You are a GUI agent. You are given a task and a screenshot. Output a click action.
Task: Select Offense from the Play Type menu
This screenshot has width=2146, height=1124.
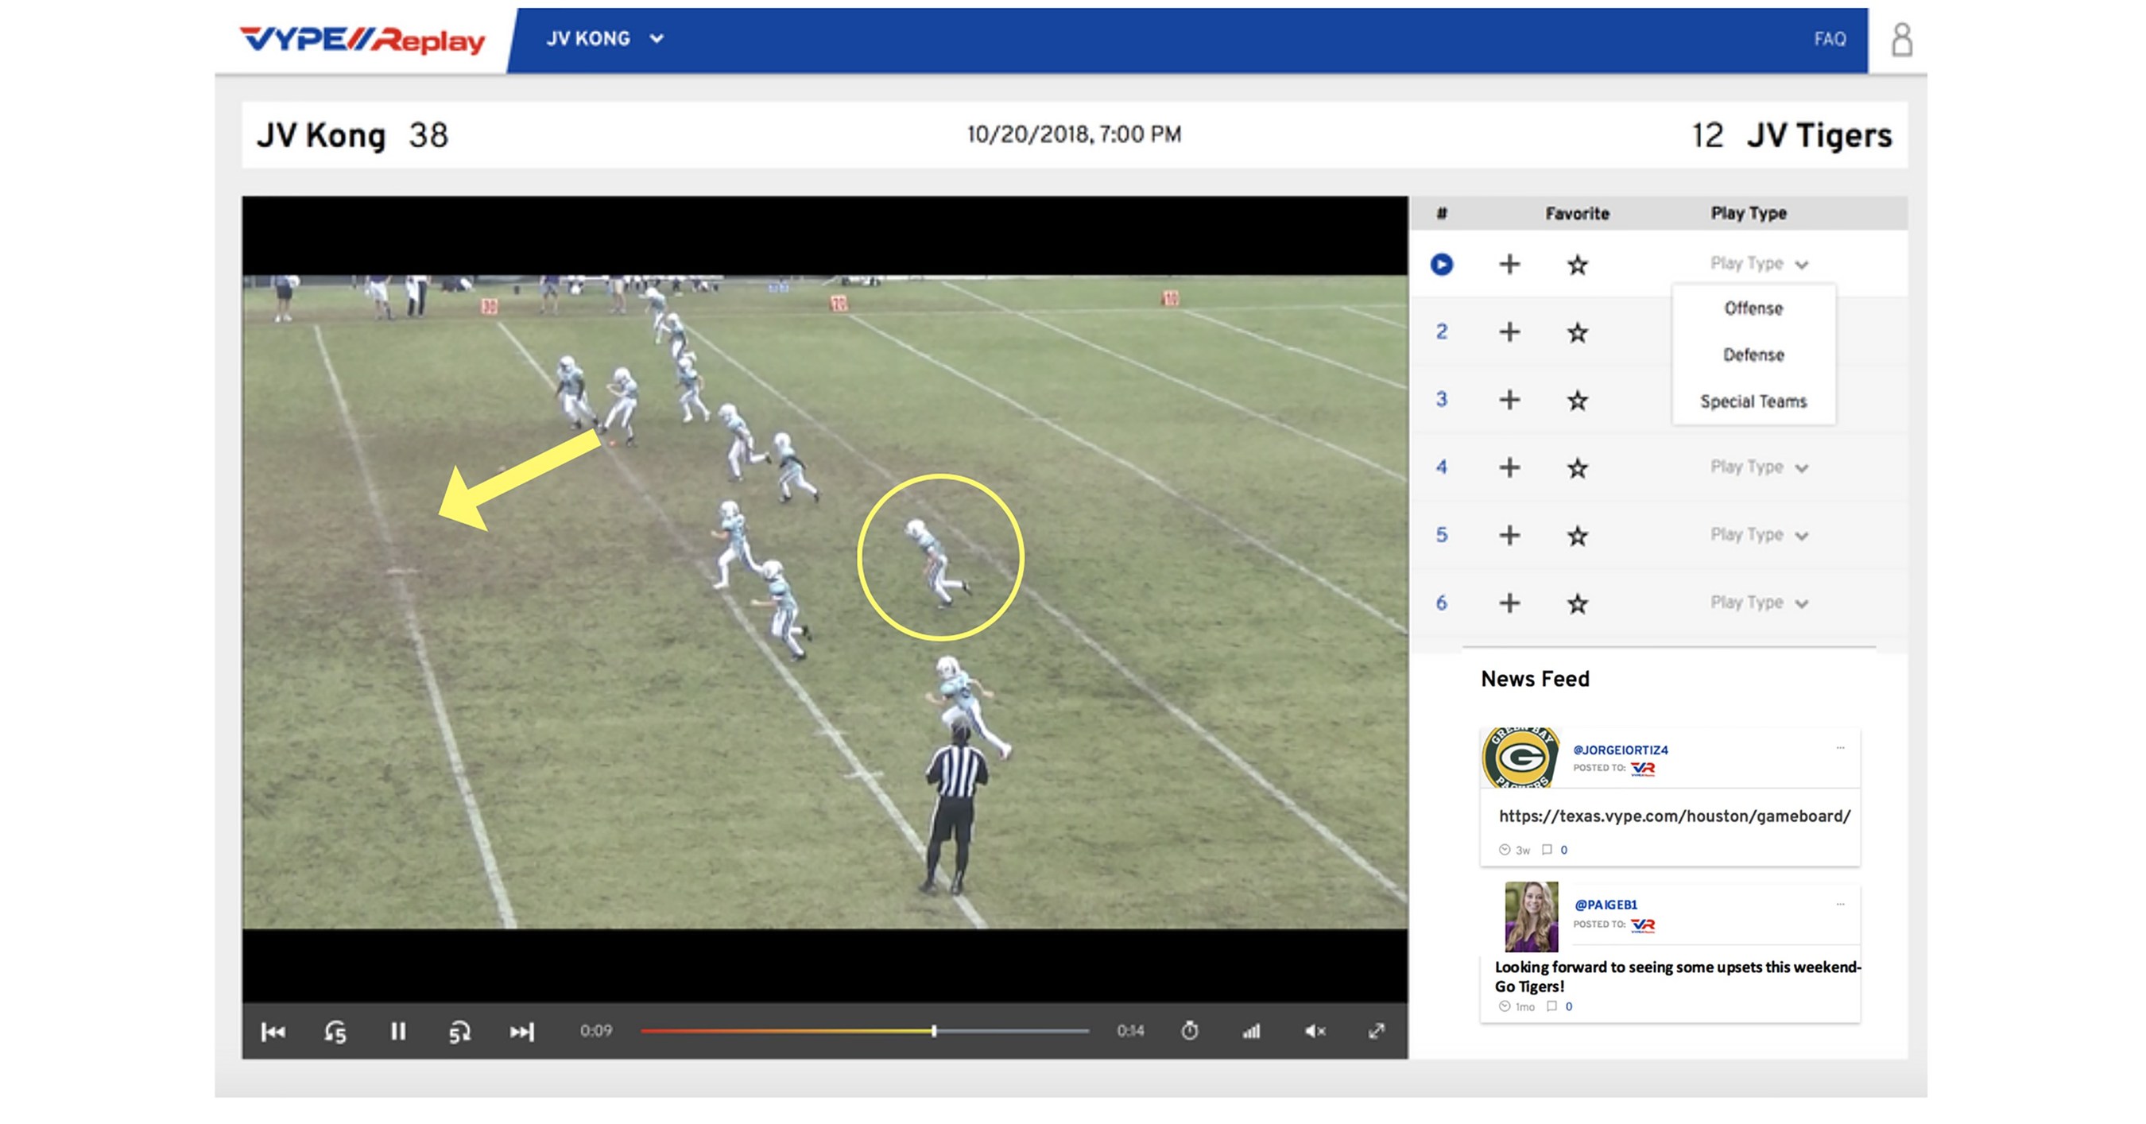pyautogui.click(x=1753, y=308)
